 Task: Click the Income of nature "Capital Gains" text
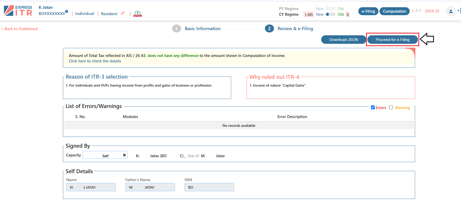279,85
